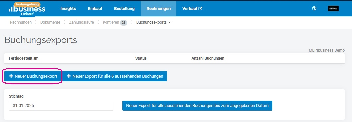Open the company profile logo thumbnail

click(333, 9)
